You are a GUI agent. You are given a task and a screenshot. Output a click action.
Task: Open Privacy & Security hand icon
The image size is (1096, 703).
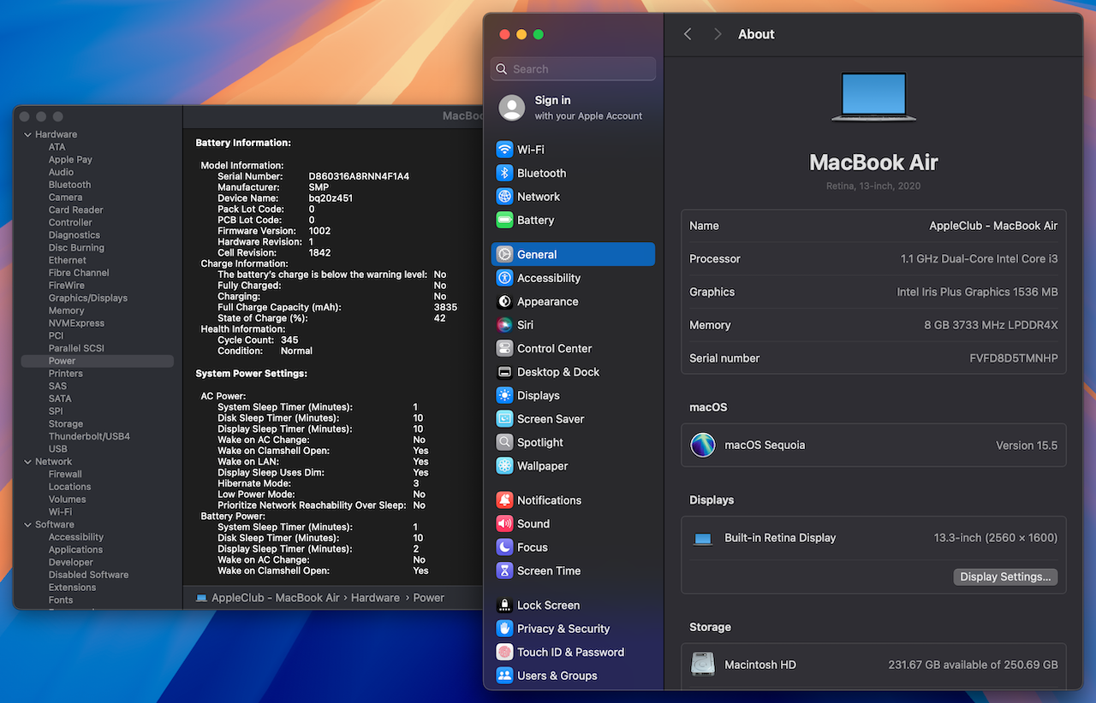tap(504, 629)
